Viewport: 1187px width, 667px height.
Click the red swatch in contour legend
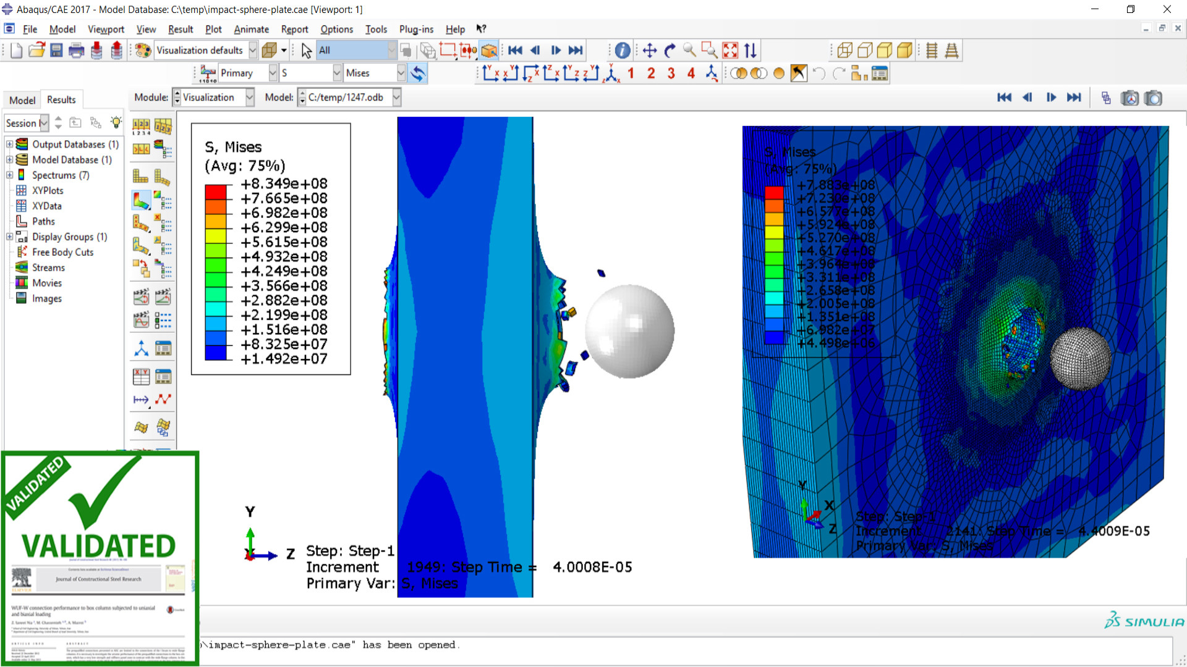click(216, 191)
